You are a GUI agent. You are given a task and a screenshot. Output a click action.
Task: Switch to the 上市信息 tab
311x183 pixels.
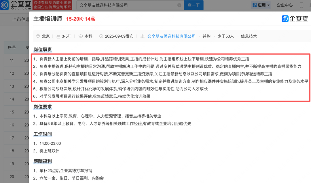click(20, 19)
